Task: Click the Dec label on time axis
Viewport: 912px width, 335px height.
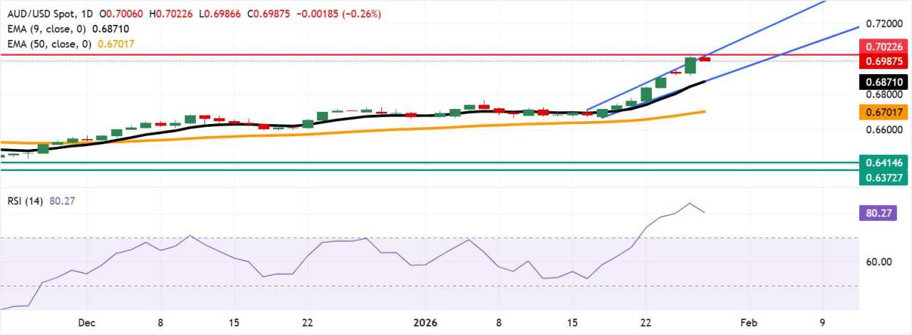Action: [x=88, y=321]
